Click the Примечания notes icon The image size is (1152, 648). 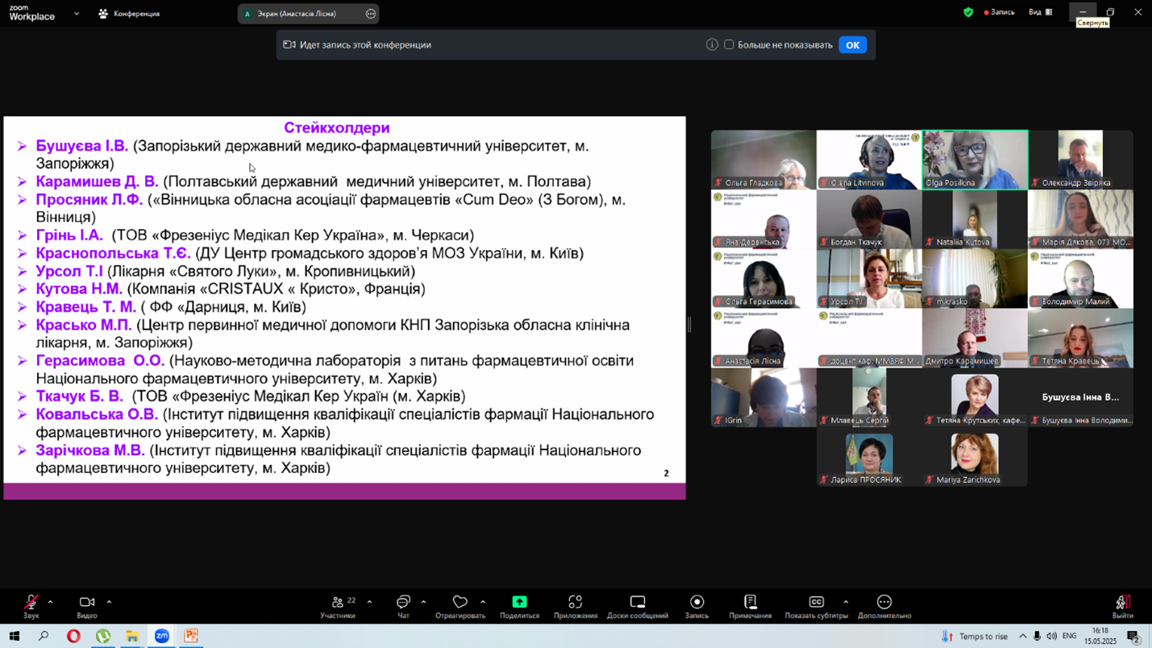pos(750,602)
